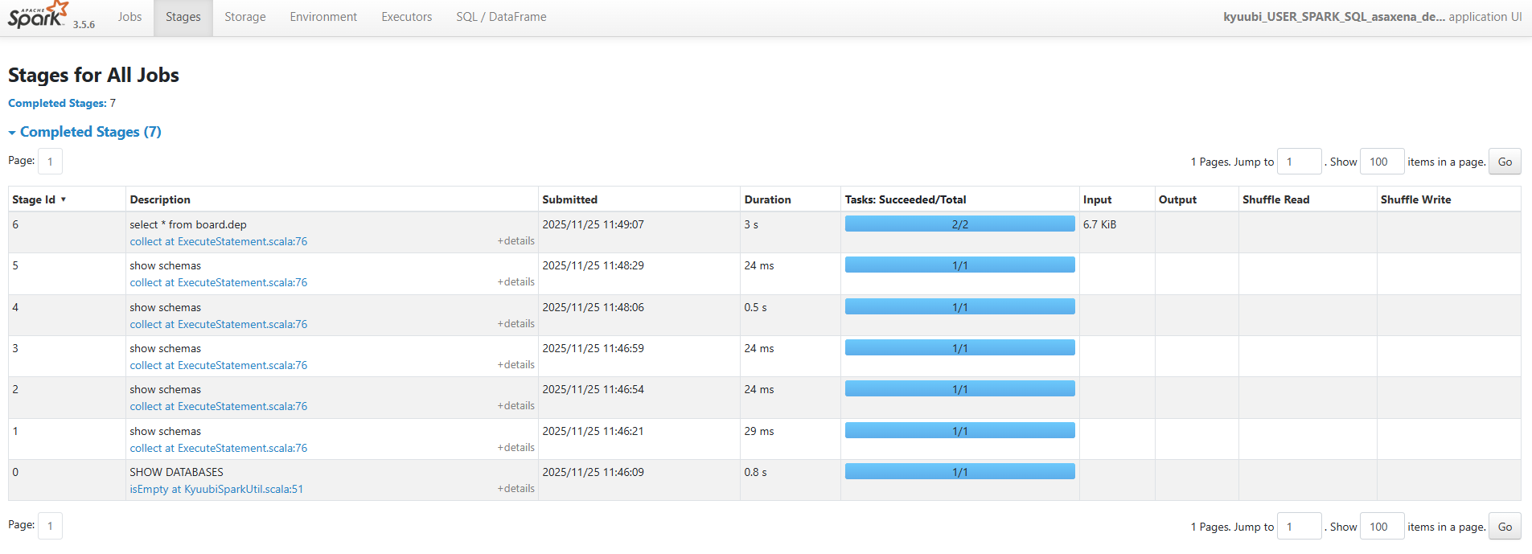The height and width of the screenshot is (554, 1532).
Task: Click the 2/2 task progress bar
Action: (x=959, y=224)
